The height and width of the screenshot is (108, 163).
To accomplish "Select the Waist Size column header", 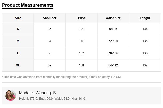I will pyautogui.click(x=113, y=18).
